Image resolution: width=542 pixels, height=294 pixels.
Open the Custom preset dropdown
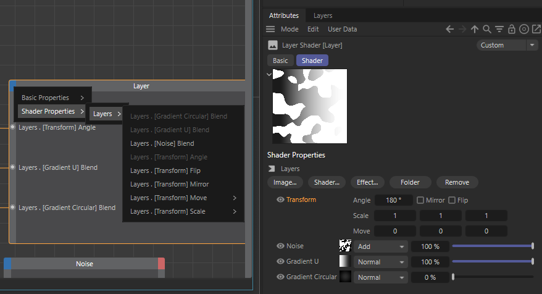507,45
